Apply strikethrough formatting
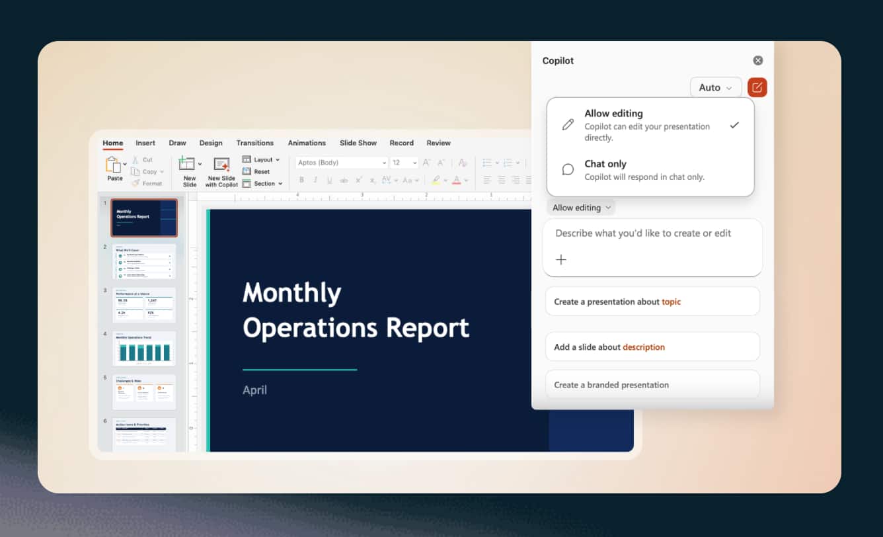 [x=344, y=180]
